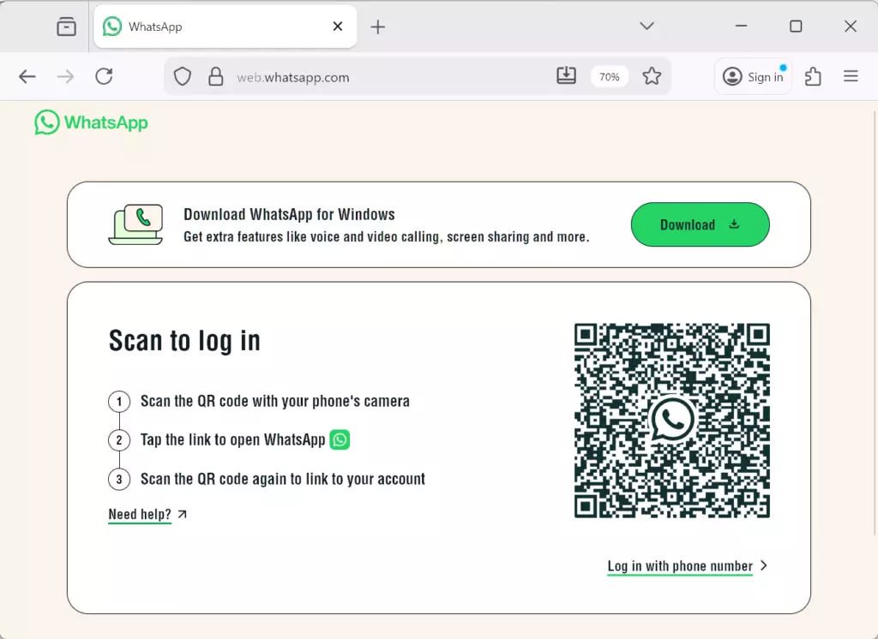Click the green Download button
The image size is (878, 639).
(x=700, y=224)
